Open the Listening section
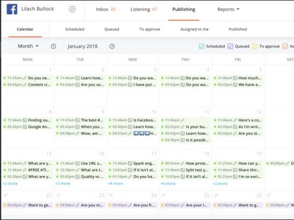 coord(144,9)
